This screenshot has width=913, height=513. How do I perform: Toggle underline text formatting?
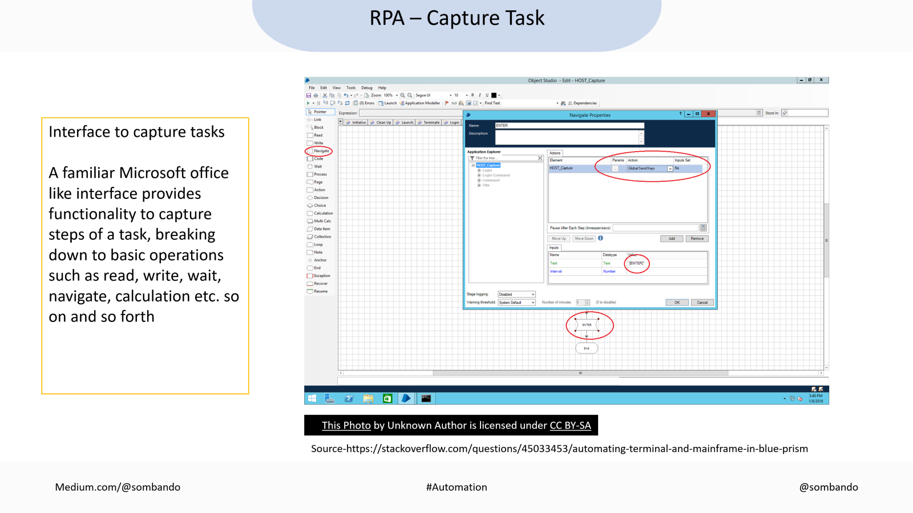[487, 95]
